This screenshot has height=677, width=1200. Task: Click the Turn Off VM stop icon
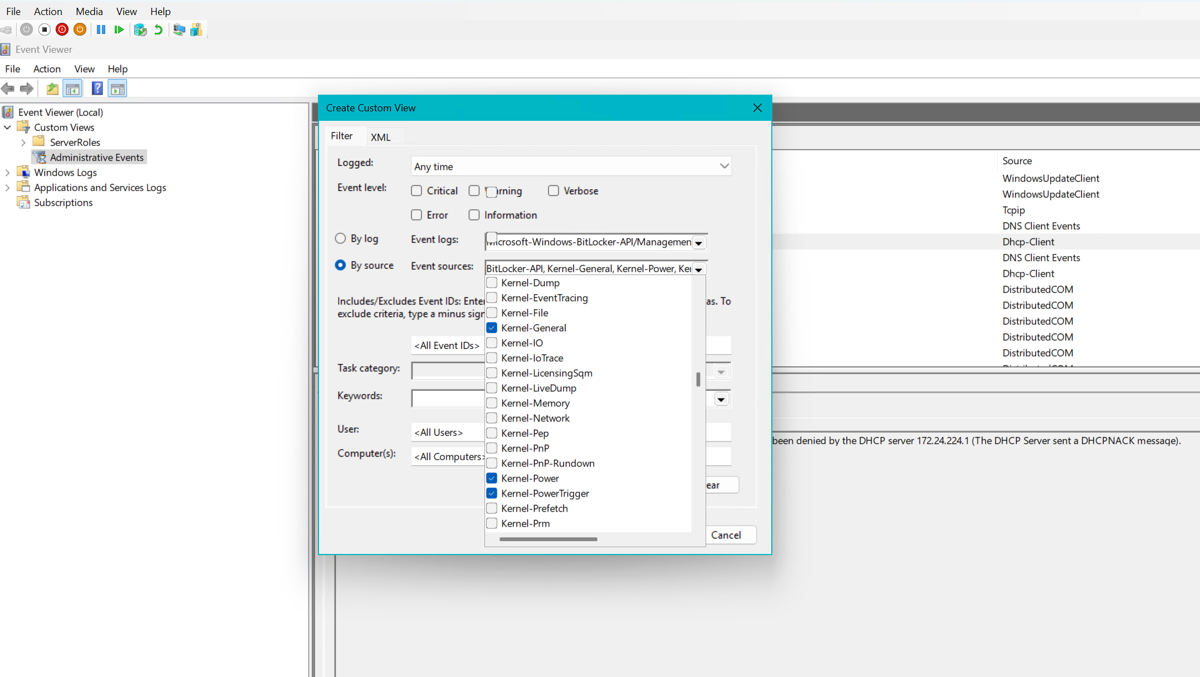click(x=45, y=30)
